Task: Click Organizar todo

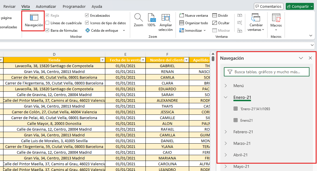Action: [x=193, y=23]
